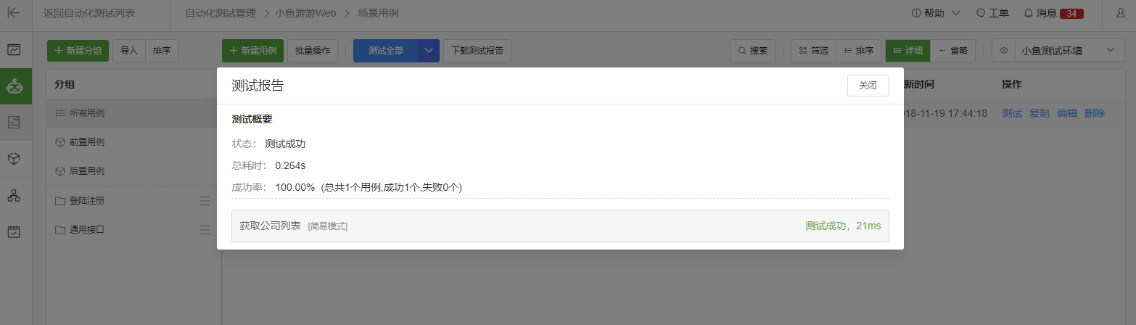Open the 帮助 help dropdown

[x=936, y=13]
